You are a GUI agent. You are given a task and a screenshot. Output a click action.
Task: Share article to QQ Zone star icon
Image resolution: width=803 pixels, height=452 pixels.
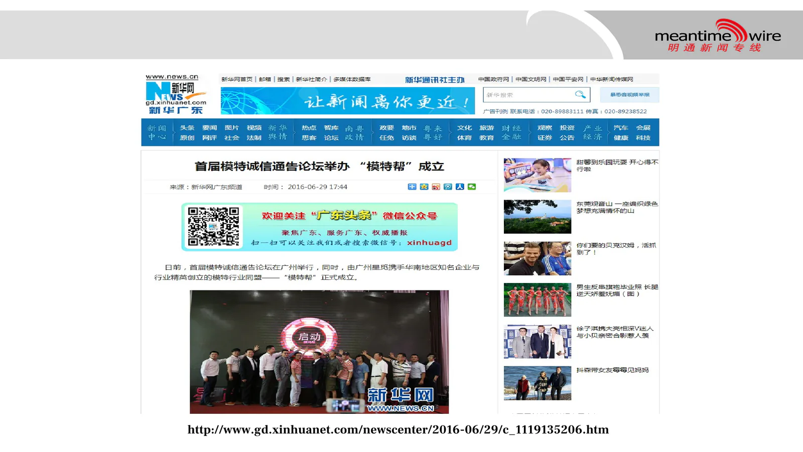[x=424, y=187]
